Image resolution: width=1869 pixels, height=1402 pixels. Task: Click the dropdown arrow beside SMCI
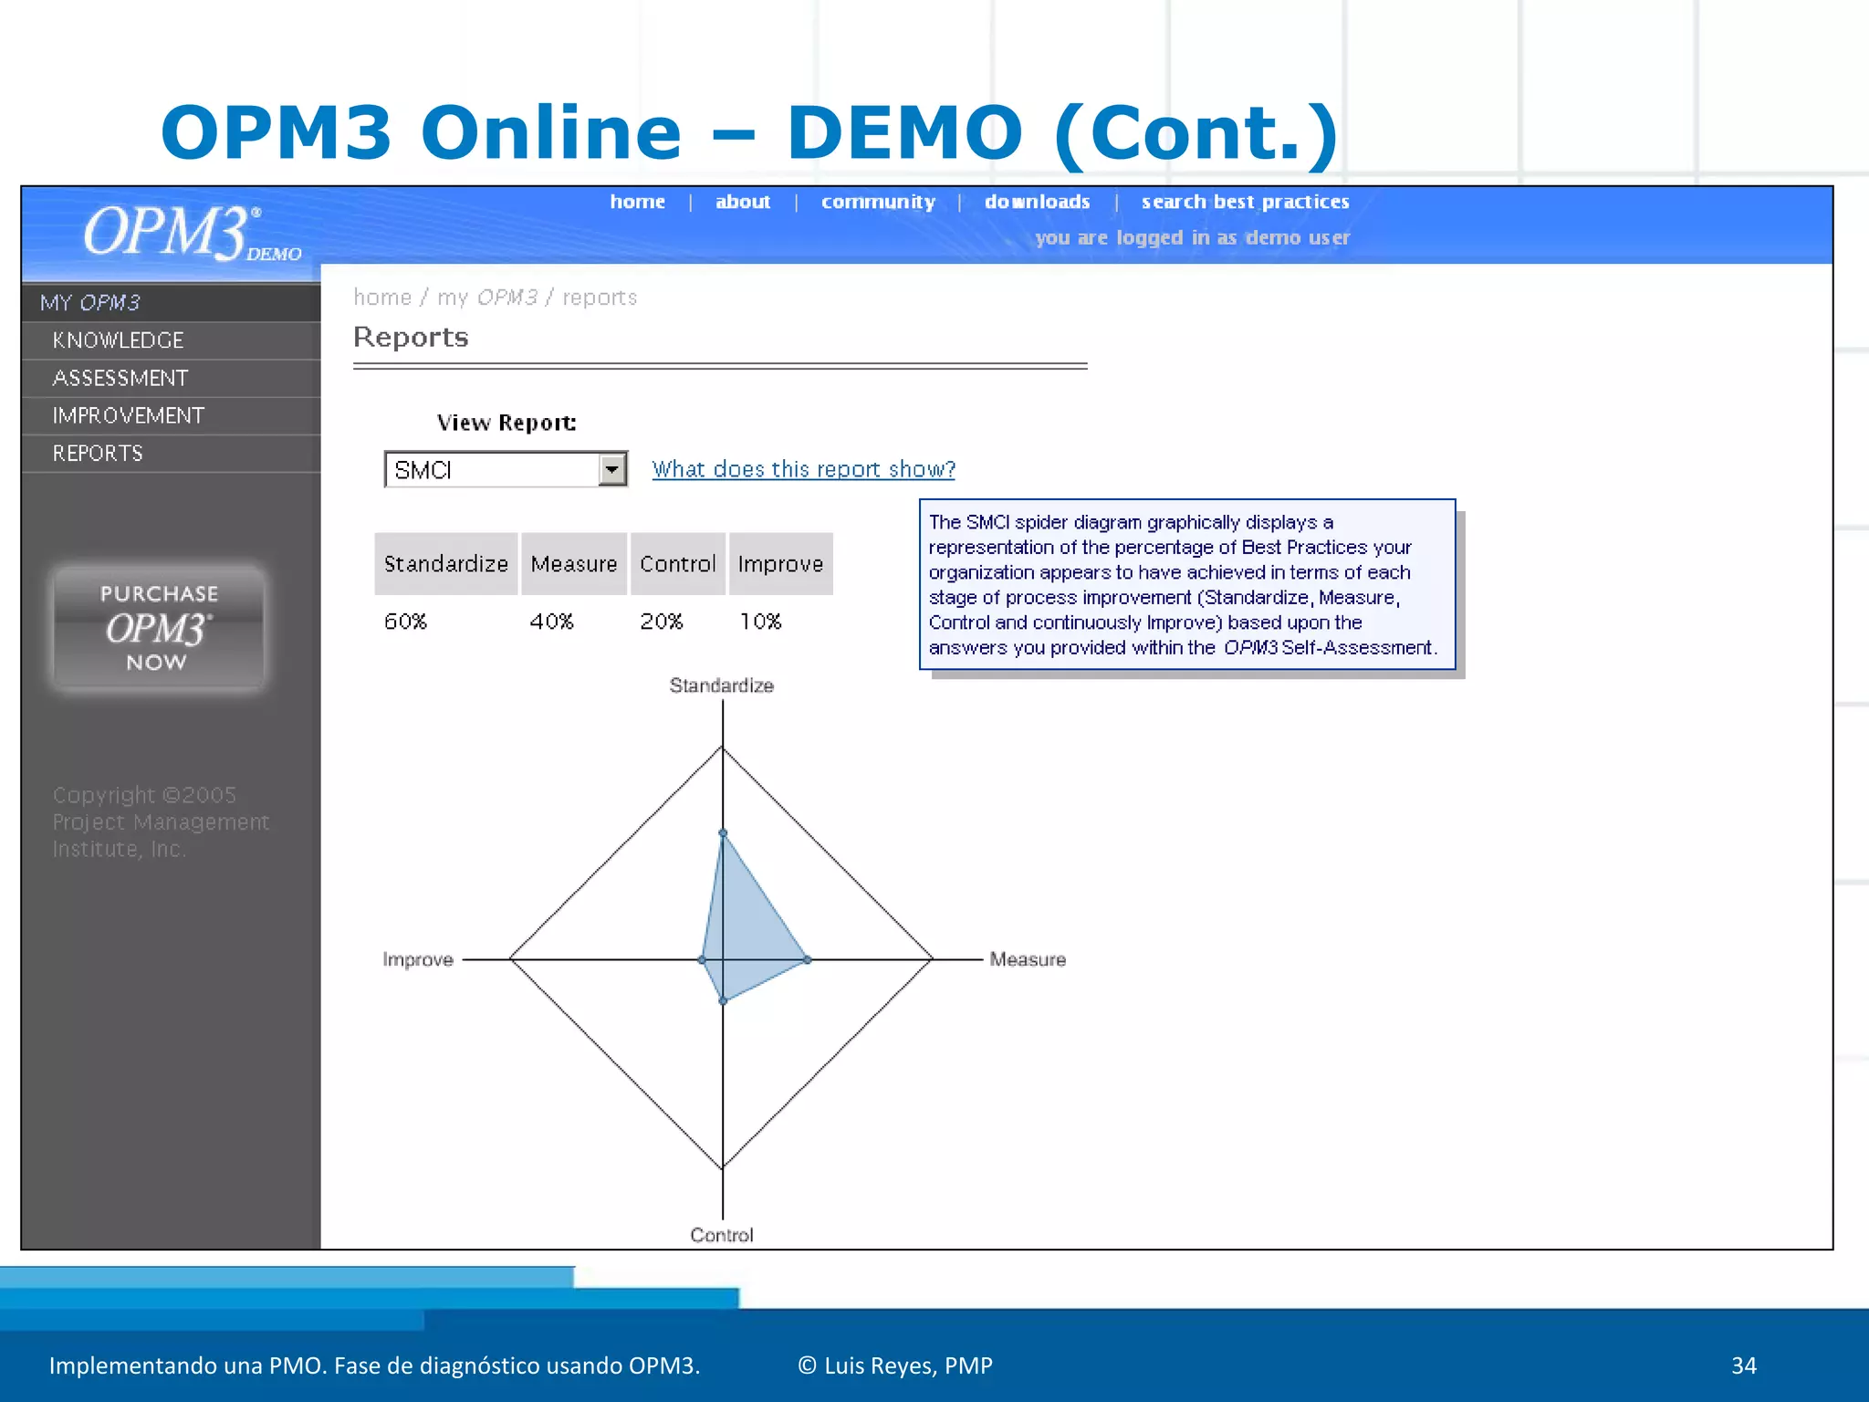[x=612, y=470]
